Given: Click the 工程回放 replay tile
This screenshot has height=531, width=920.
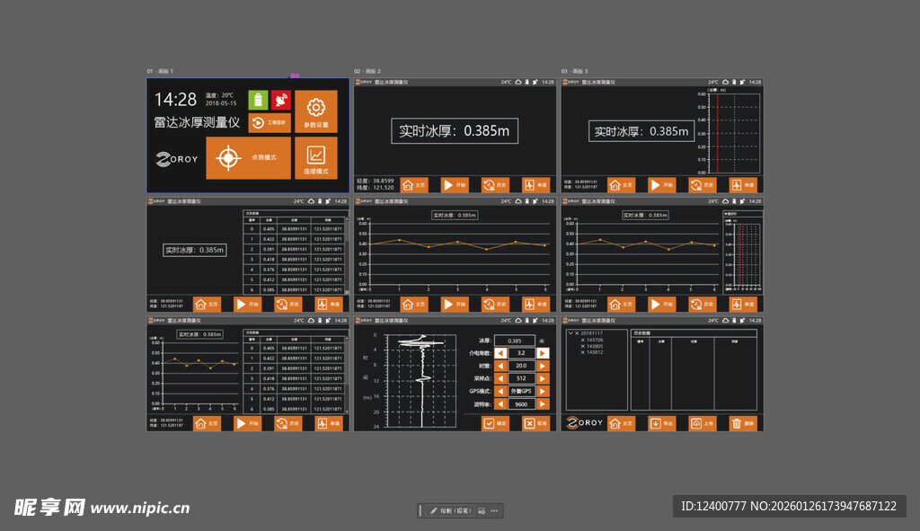Looking at the screenshot, I should pyautogui.click(x=268, y=124).
